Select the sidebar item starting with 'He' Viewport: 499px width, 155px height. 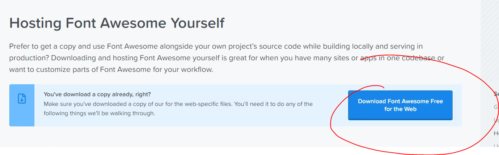[496, 133]
